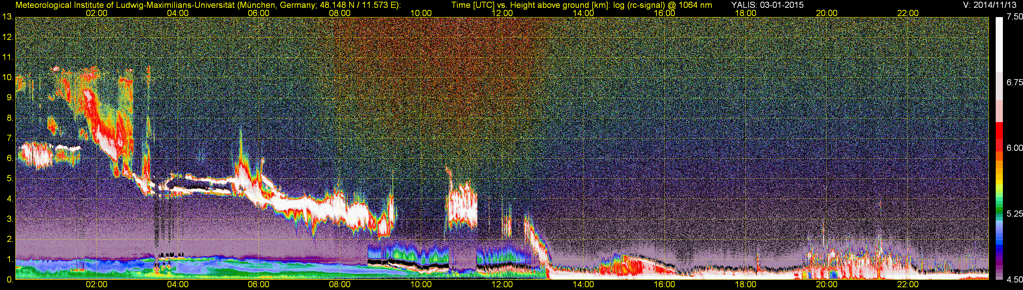Click the top axis '06:00' time label
This screenshot has height=290, width=1023.
point(258,13)
